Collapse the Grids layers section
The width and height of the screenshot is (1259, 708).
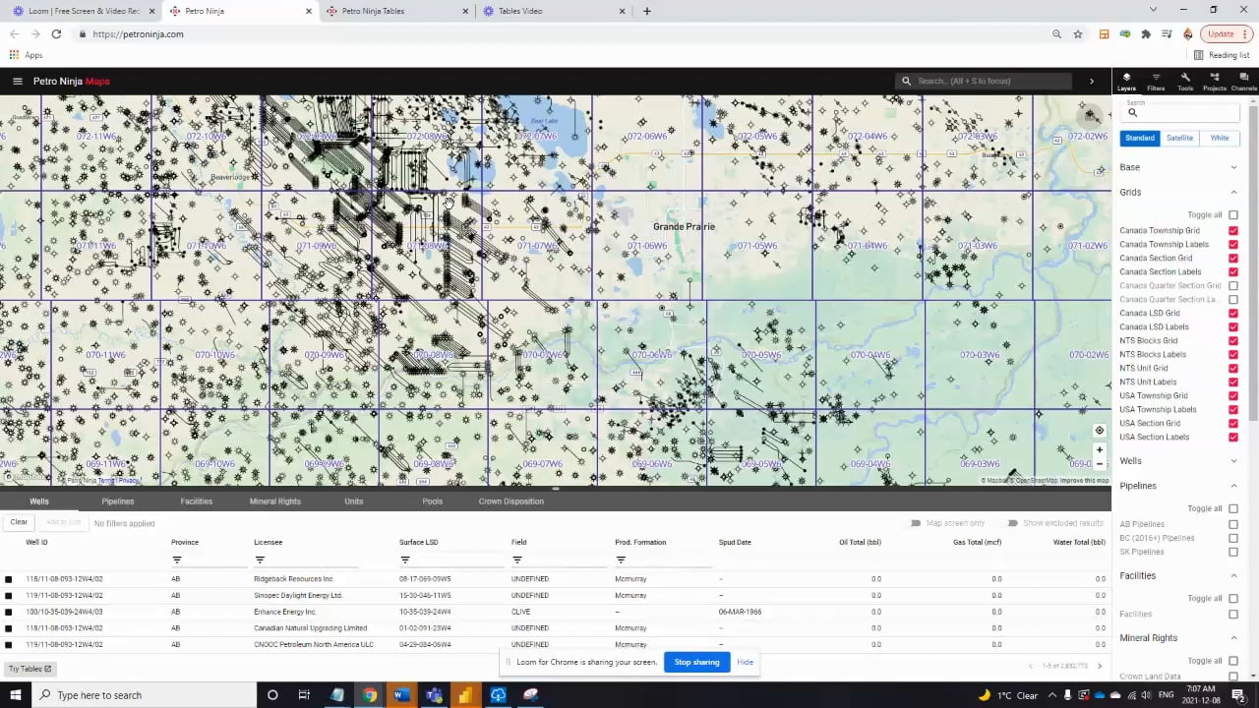pyautogui.click(x=1233, y=193)
